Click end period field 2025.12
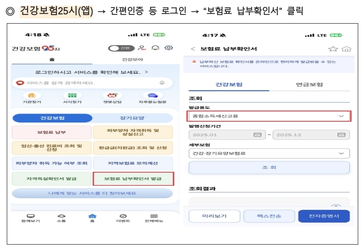Viewport: 363px width, 249px height. pyautogui.click(x=311, y=135)
